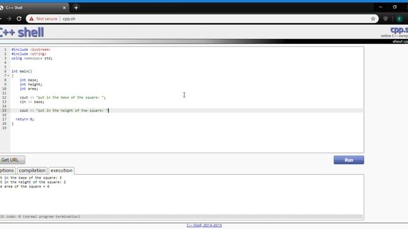Click the Not secure warning icon
Image resolution: width=408 pixels, height=229 pixels.
coord(31,18)
